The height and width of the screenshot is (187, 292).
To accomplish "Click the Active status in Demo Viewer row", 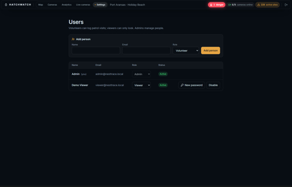I will pos(163,85).
